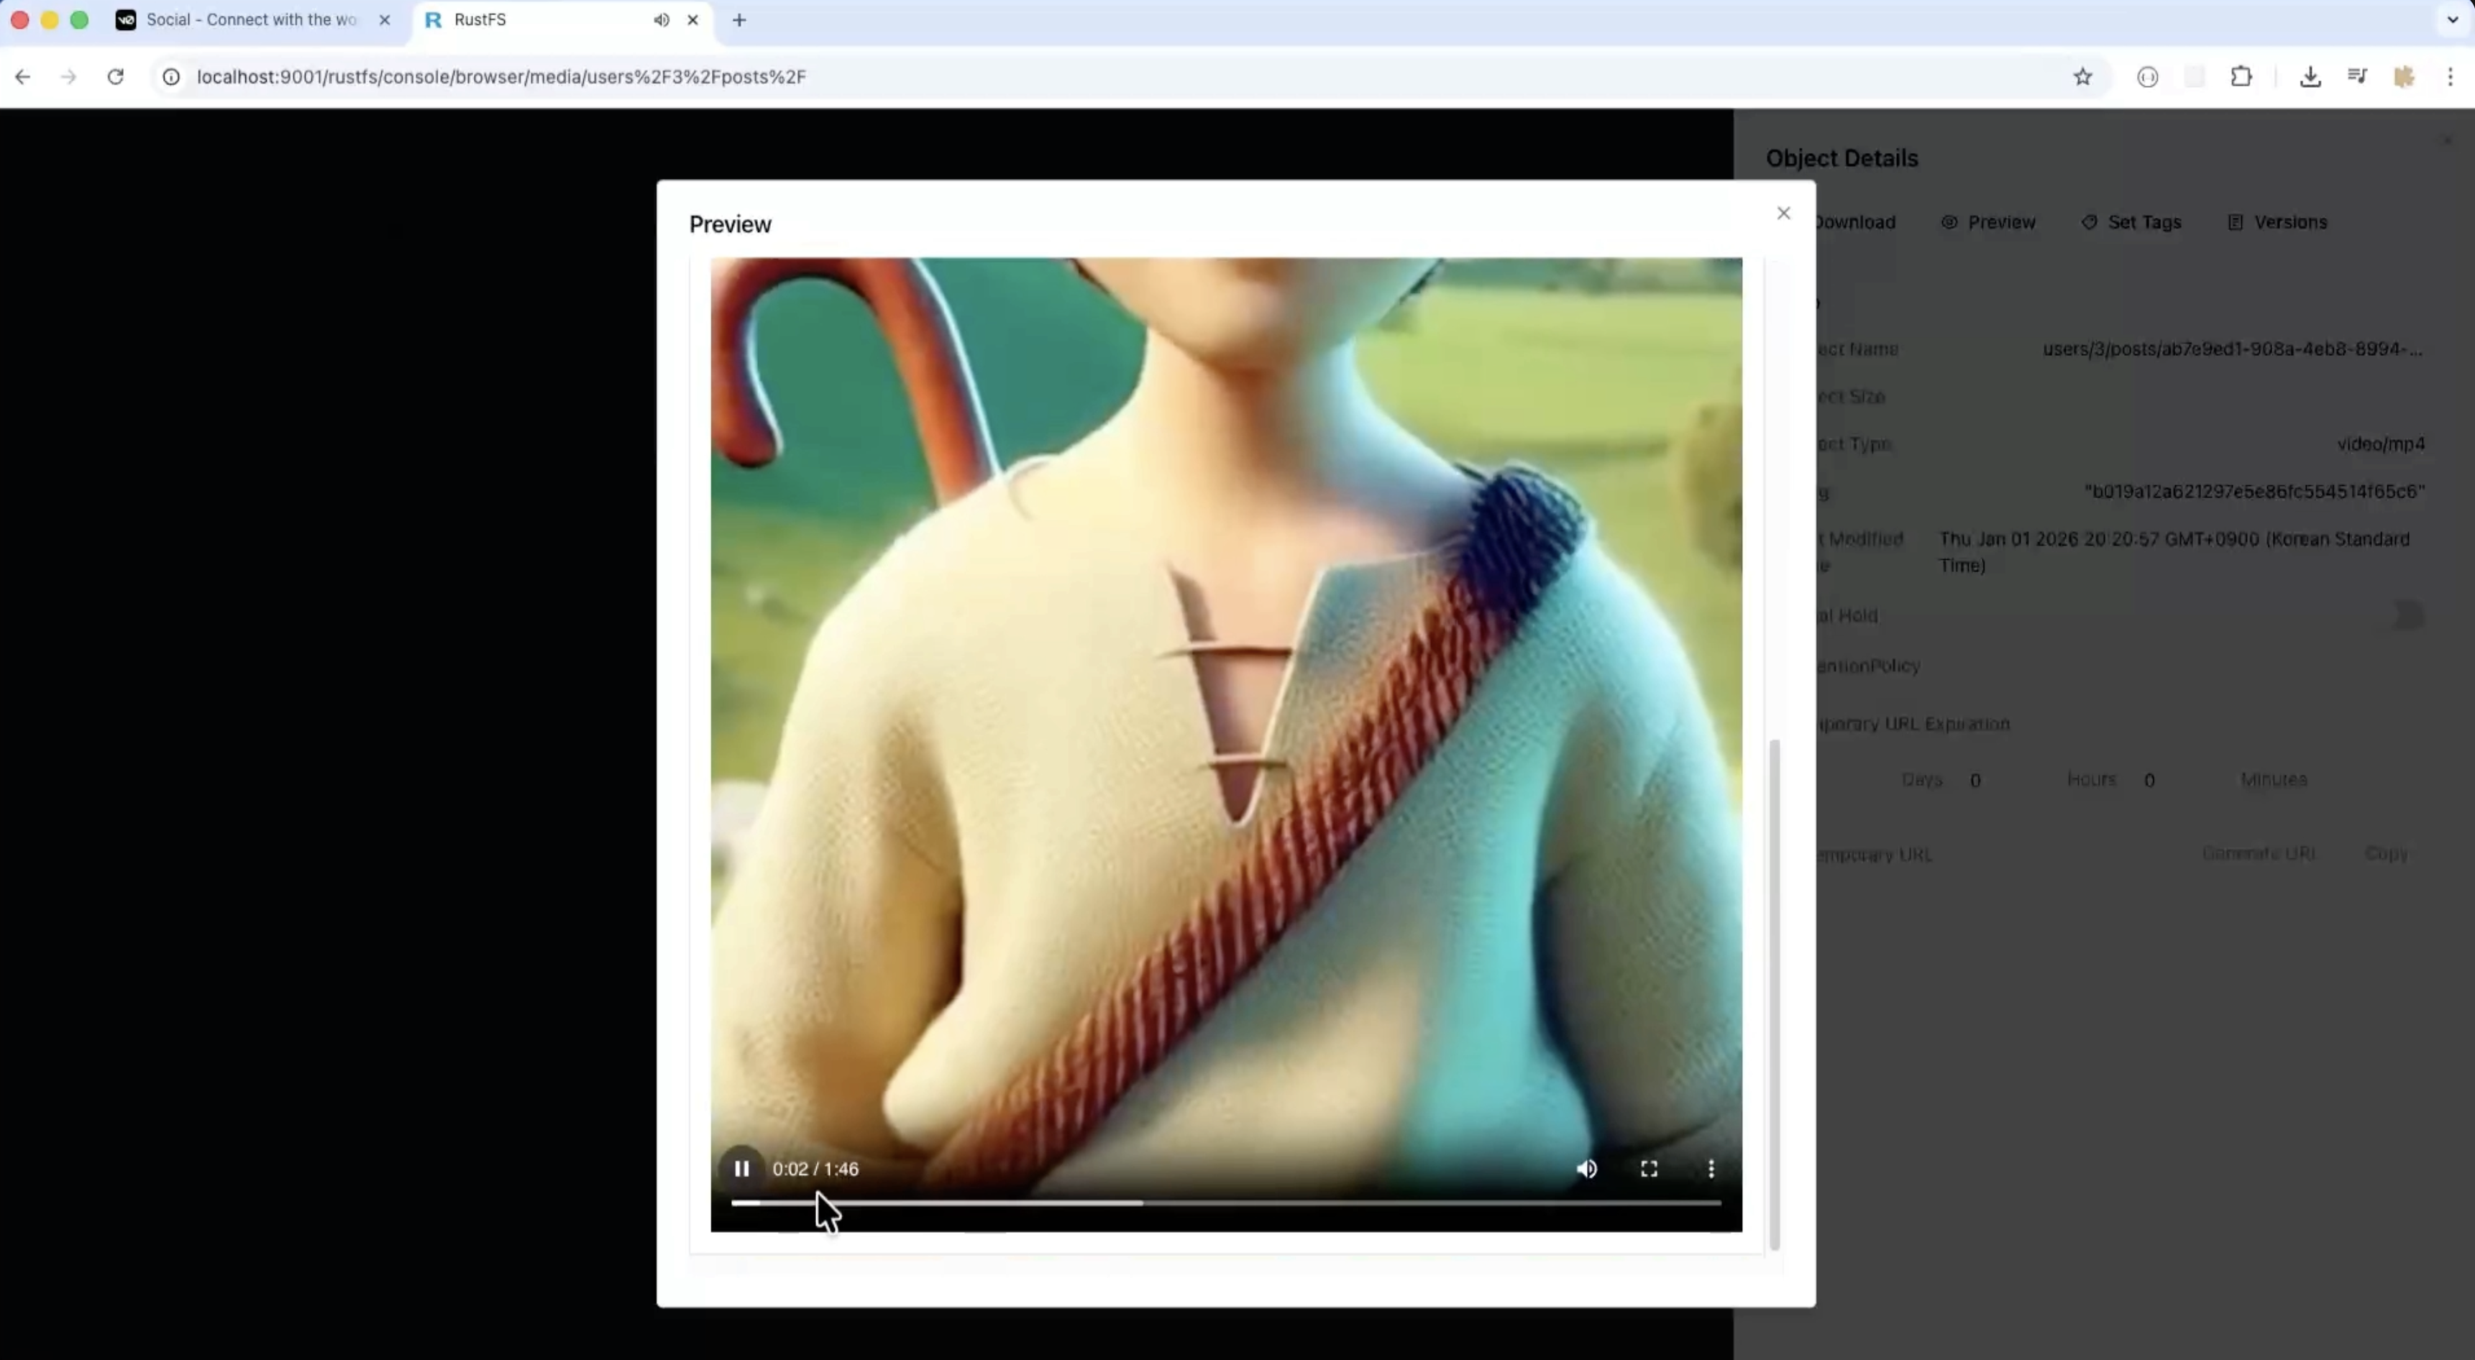Mute the video audio

[x=1586, y=1168]
